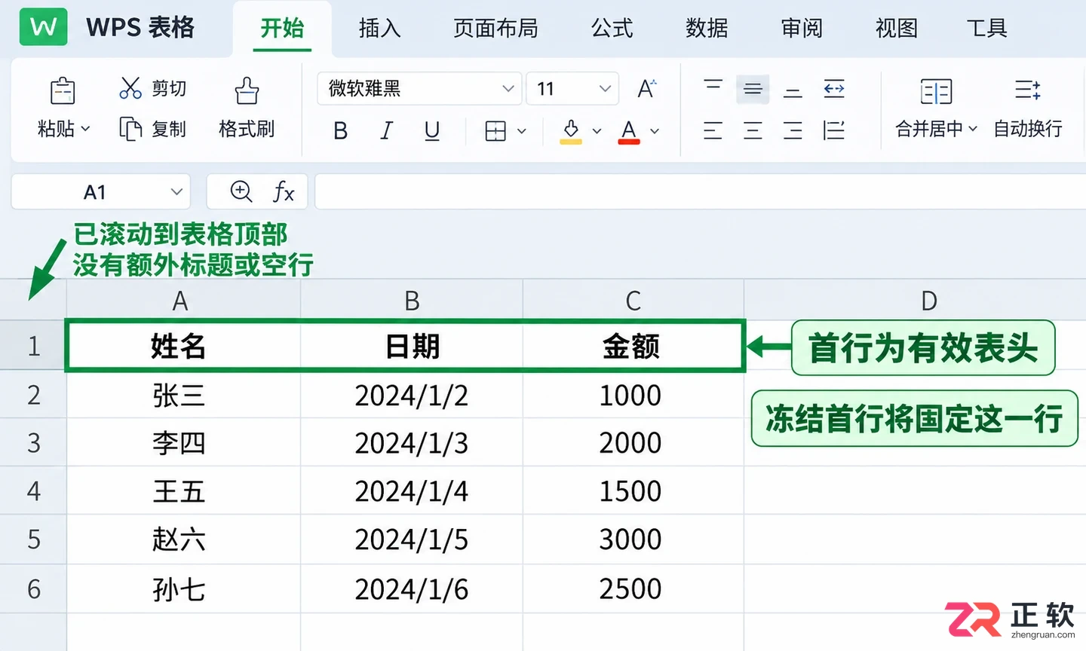Screen dimensions: 1086x651
Task: Click the indent adjustment icon with arrows
Action: 834,89
